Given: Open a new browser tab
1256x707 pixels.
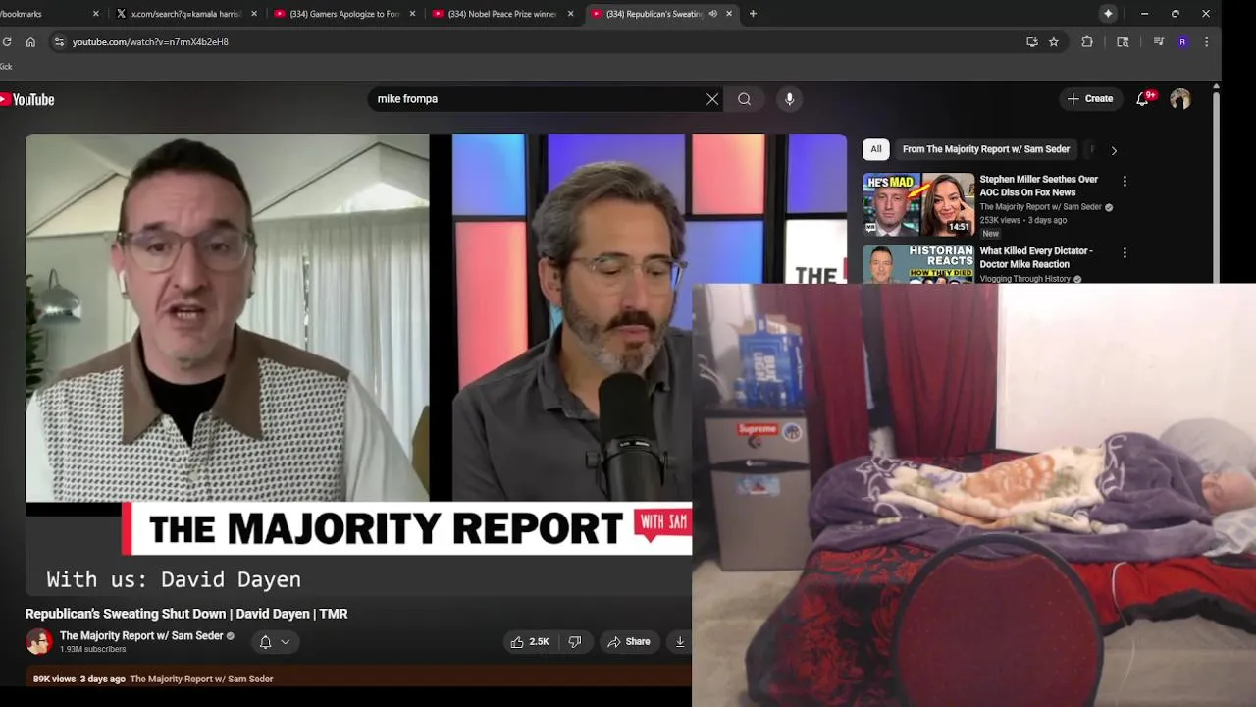Looking at the screenshot, I should point(753,14).
